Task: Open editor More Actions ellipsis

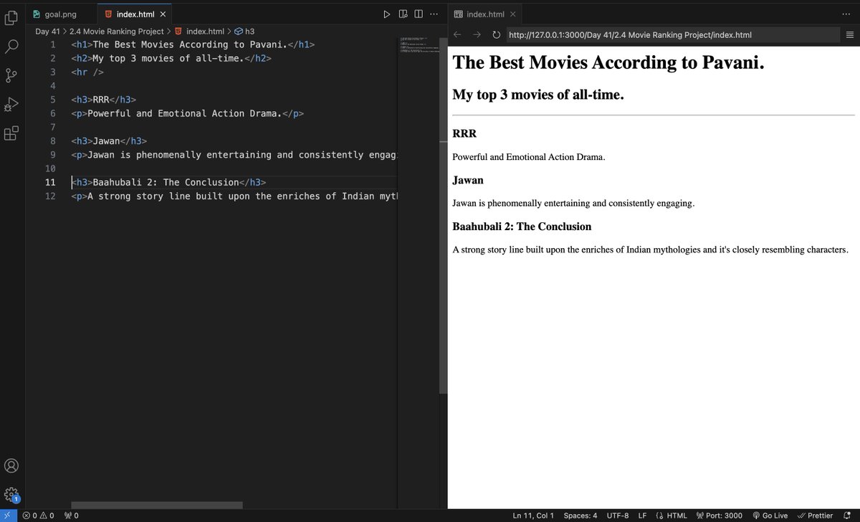Action: pos(434,14)
